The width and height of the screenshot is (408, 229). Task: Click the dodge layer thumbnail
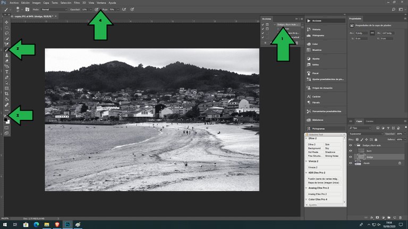361,157
